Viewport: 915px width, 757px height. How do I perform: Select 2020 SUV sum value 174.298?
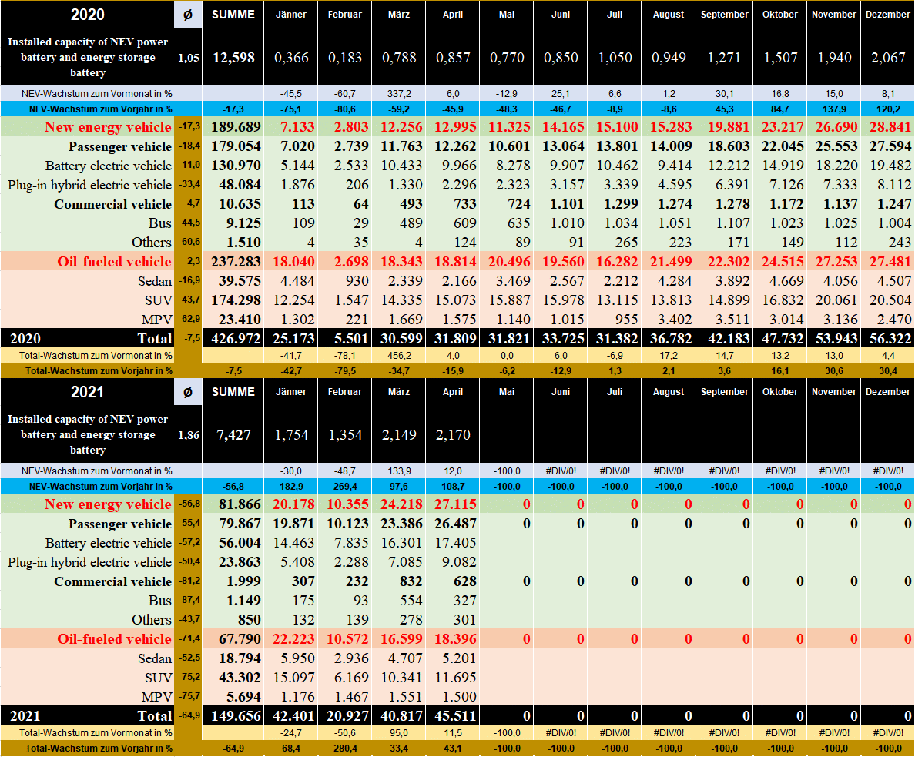233,300
